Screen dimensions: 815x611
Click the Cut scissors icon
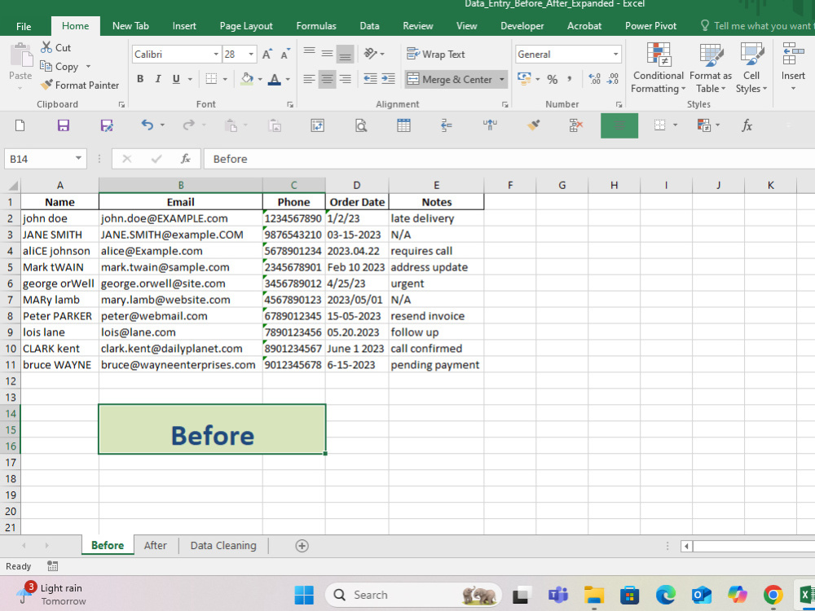(x=46, y=47)
